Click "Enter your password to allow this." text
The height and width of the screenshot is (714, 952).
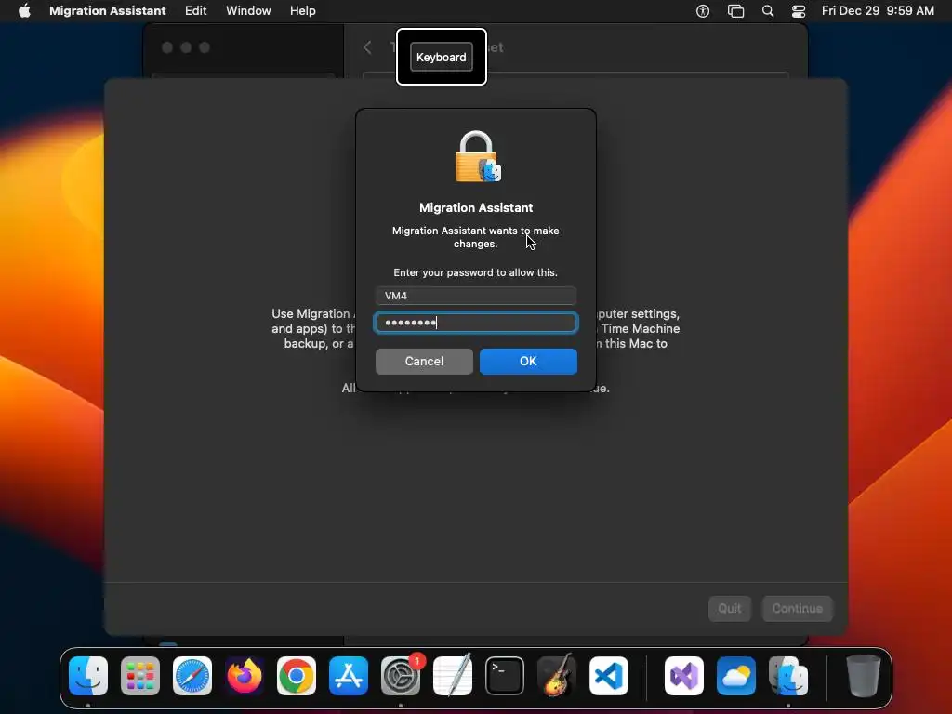pos(475,272)
